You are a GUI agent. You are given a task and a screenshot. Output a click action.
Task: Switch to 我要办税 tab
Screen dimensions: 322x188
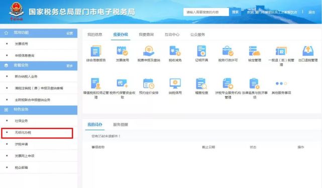pos(121,35)
